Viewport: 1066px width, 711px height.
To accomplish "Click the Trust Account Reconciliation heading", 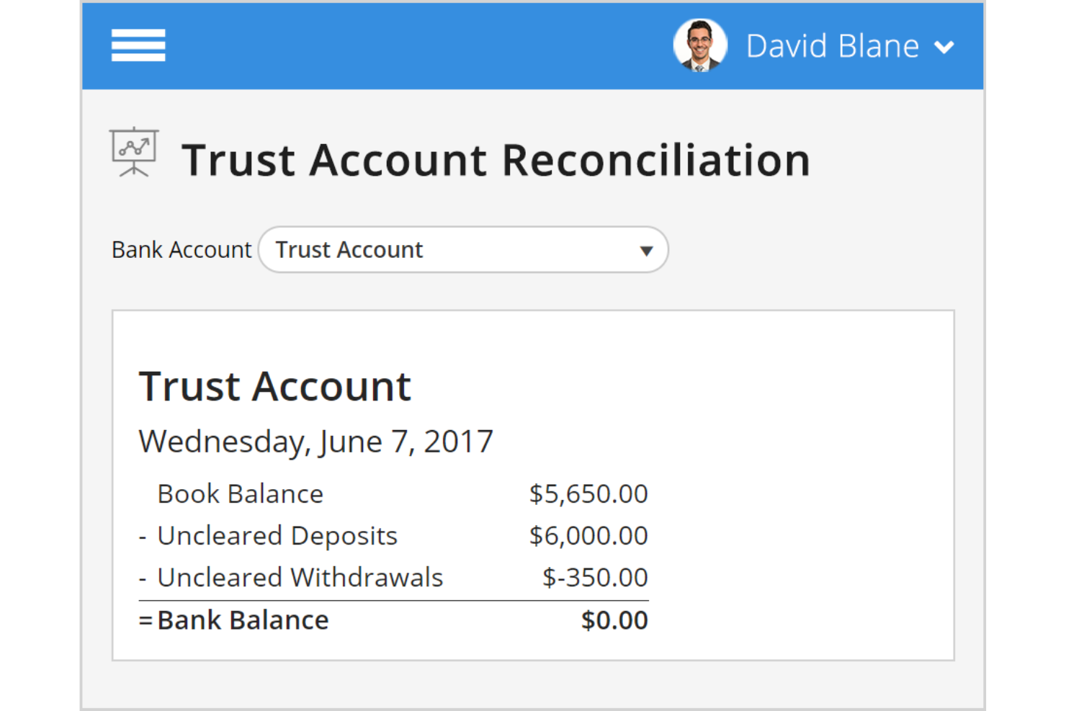I will 496,159.
